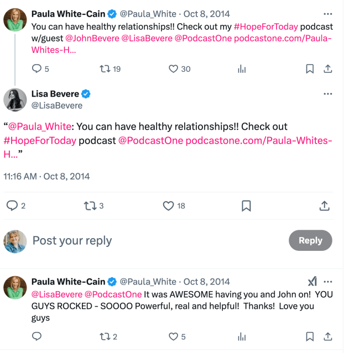
Task: Open more options for the bottom reply
Action: coord(327,281)
